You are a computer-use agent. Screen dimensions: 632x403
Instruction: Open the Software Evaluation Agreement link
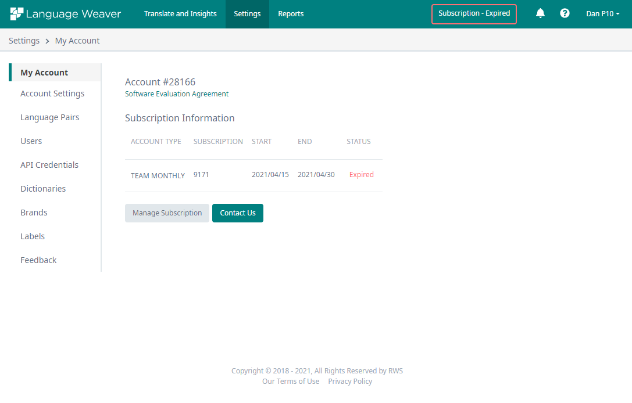[x=177, y=94]
